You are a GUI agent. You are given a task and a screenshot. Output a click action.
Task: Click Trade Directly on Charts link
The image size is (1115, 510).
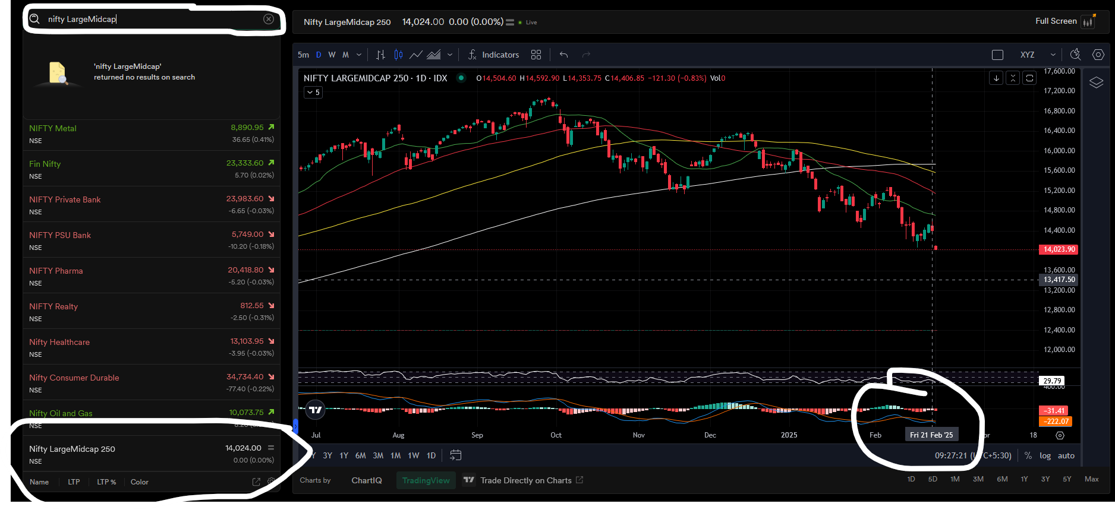click(x=526, y=480)
